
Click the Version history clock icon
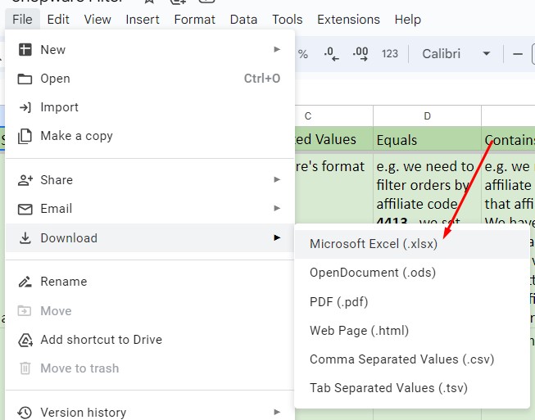[x=25, y=412]
